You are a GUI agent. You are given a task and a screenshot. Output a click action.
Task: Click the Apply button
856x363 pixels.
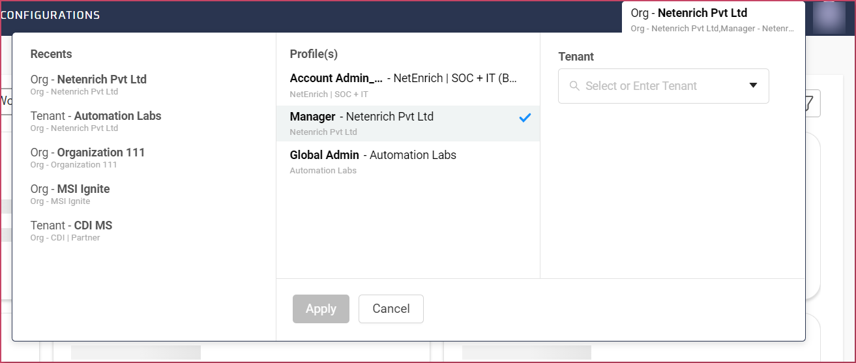tap(321, 309)
